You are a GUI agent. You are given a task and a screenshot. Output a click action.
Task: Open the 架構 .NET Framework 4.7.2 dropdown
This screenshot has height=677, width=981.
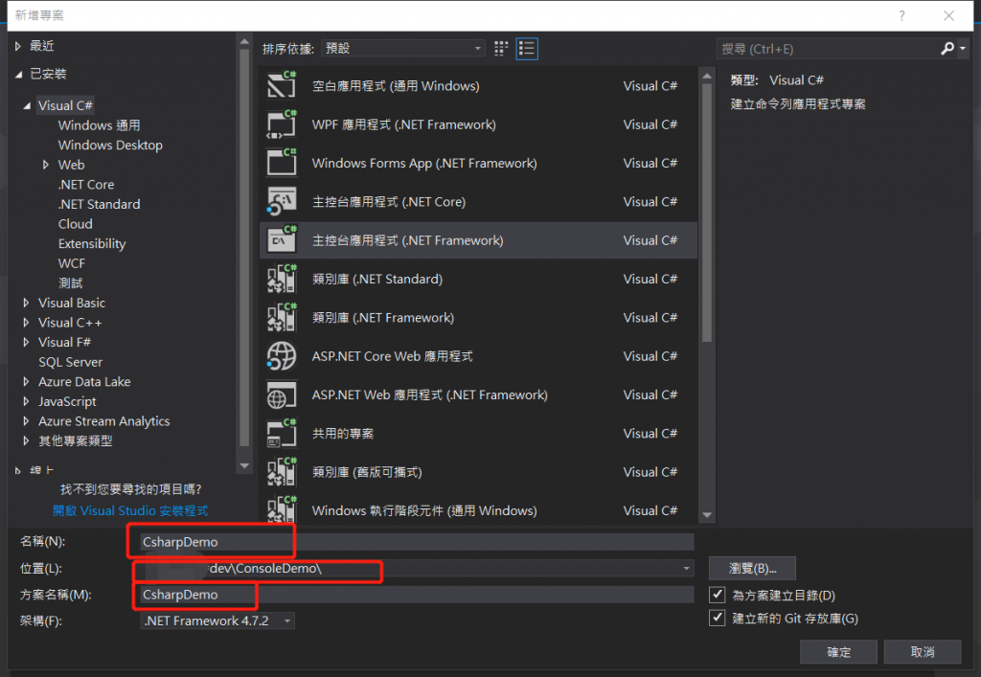click(217, 621)
